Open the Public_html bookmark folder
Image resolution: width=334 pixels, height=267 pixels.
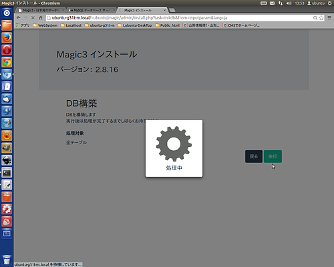[x=167, y=25]
